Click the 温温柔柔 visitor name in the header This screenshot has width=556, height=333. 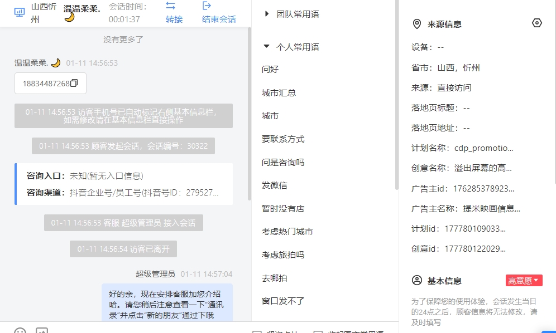click(x=82, y=9)
